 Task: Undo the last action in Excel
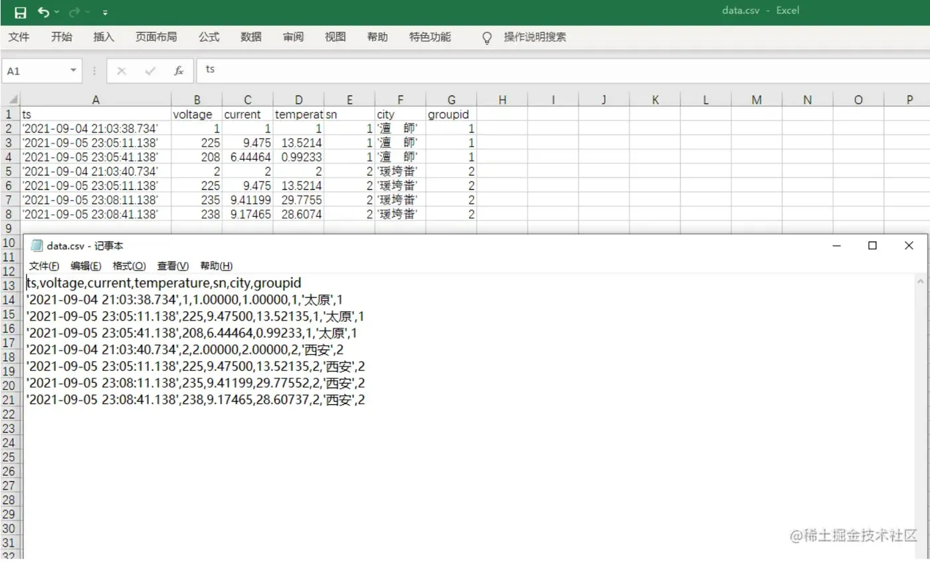click(43, 12)
